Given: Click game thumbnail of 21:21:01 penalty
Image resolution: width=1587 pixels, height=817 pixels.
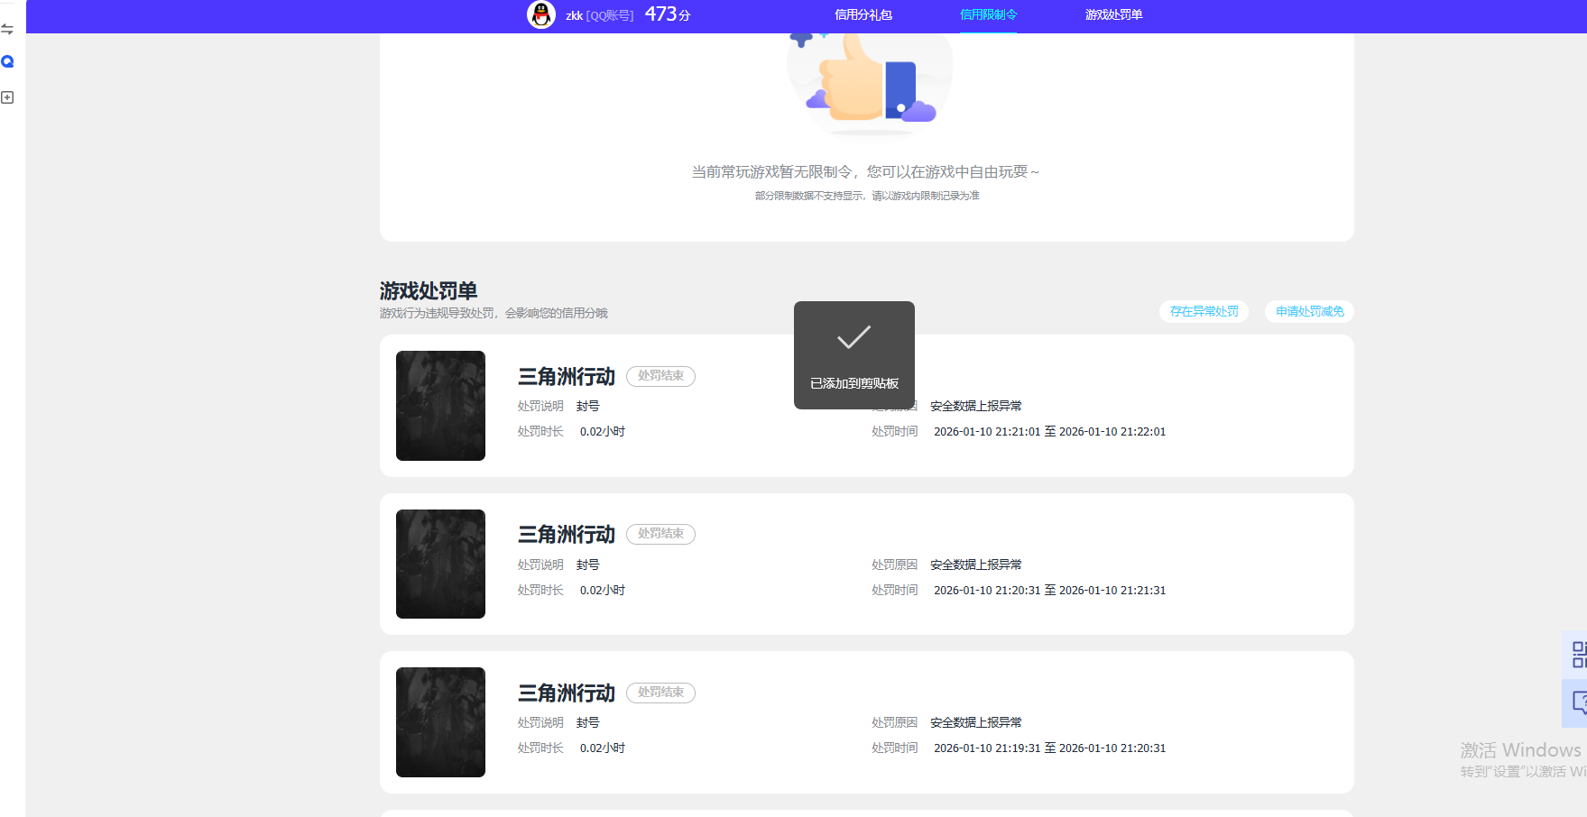Looking at the screenshot, I should [x=440, y=406].
